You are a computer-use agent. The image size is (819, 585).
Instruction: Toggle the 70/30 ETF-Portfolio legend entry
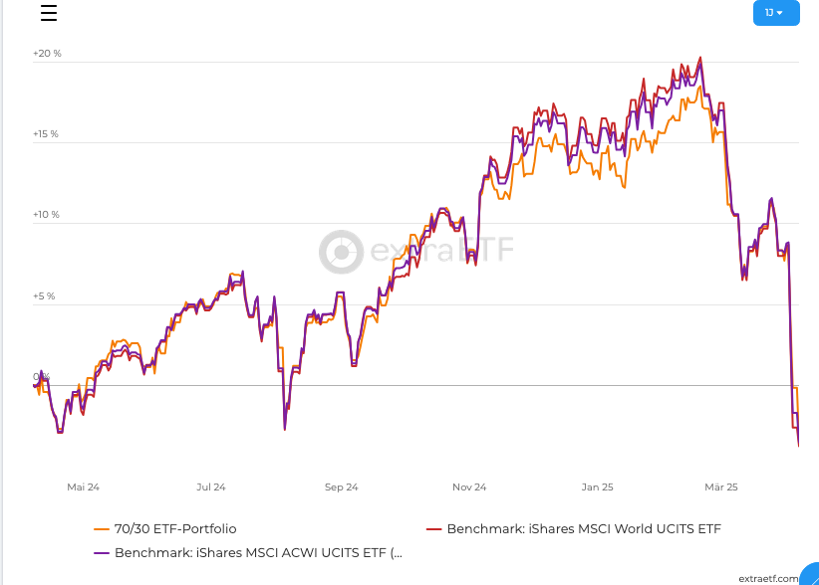(174, 529)
